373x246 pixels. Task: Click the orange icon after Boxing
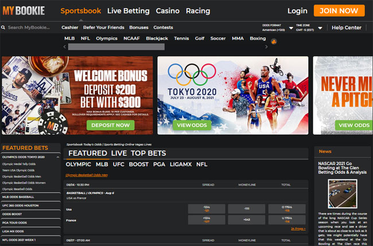[x=274, y=42]
